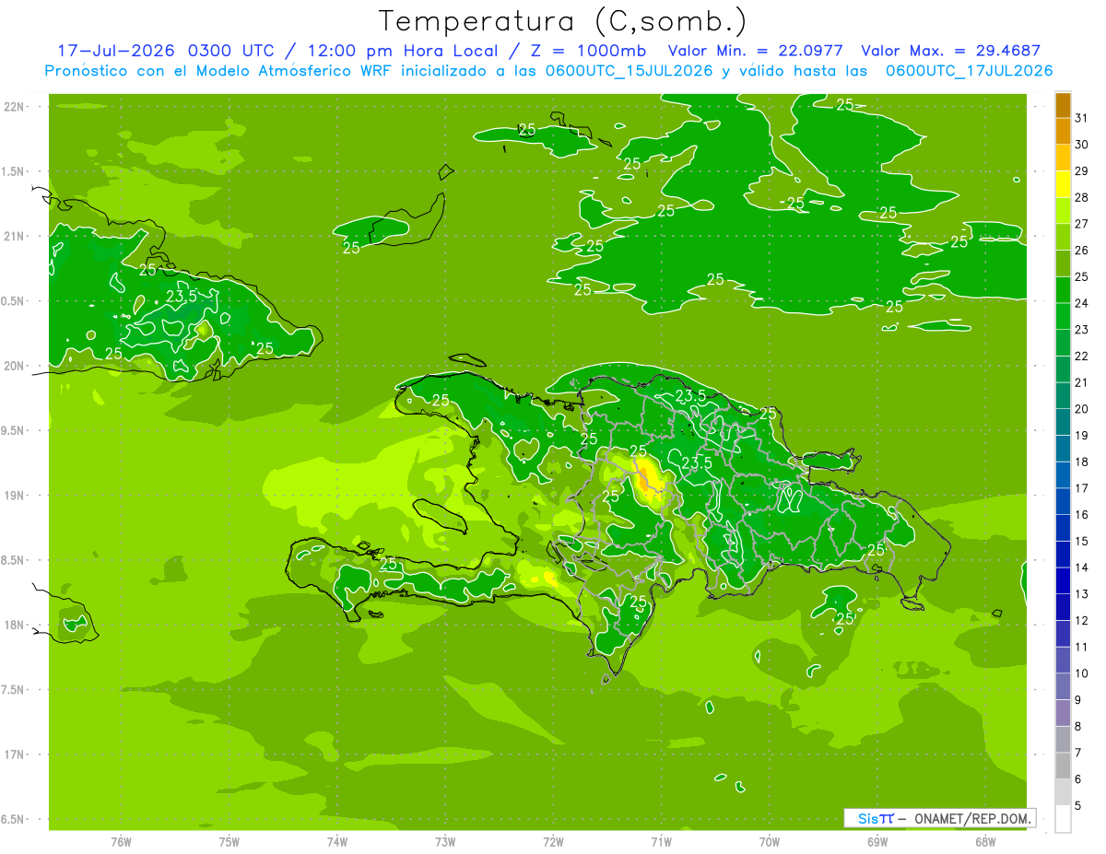
Task: Click legend value '5'
Action: (1078, 806)
